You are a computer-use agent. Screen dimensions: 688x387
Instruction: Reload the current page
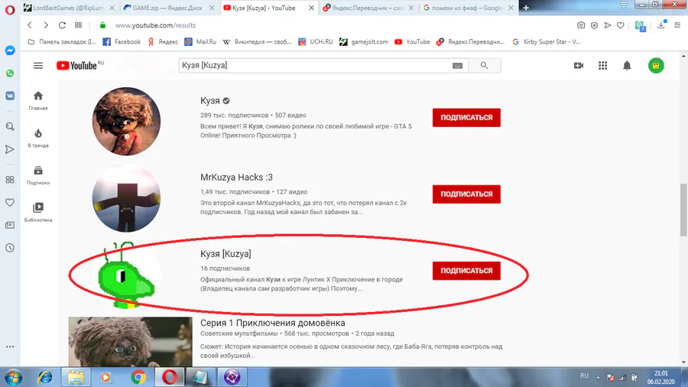63,25
